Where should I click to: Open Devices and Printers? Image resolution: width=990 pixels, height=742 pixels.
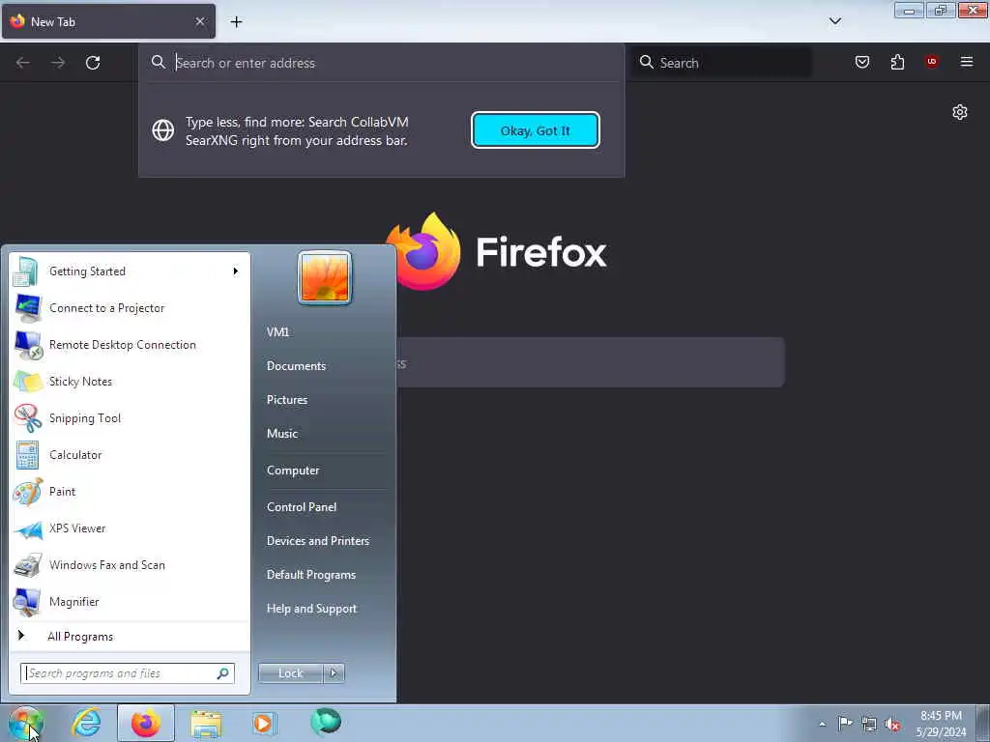click(318, 541)
